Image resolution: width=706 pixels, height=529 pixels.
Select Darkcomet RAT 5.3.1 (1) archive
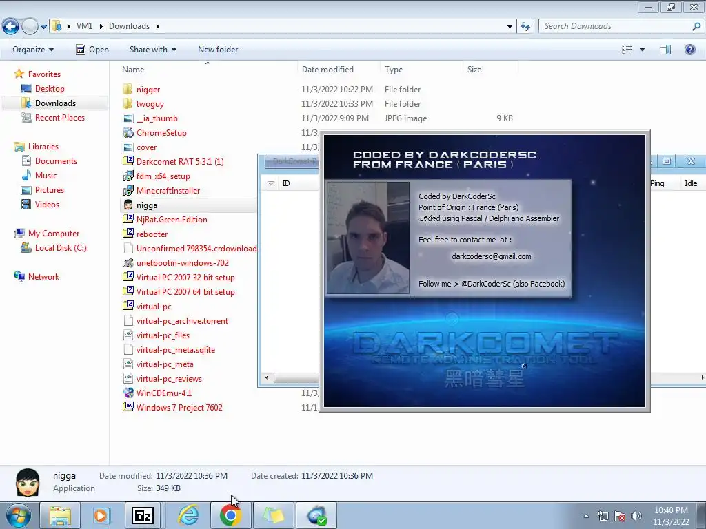pos(180,161)
